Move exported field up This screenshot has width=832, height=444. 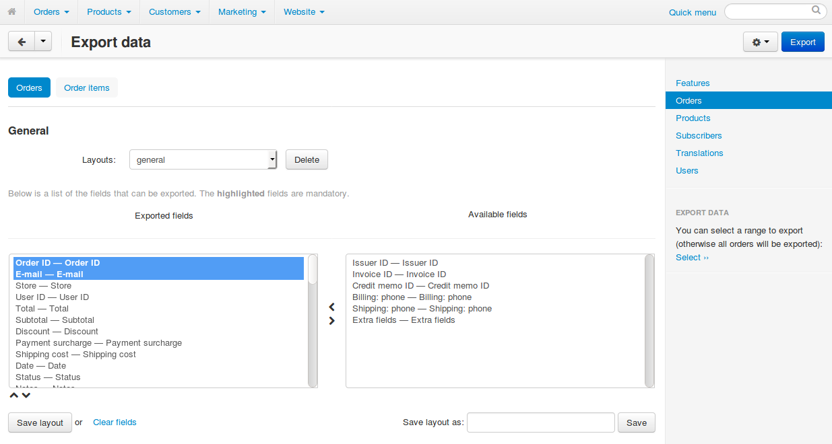13,395
